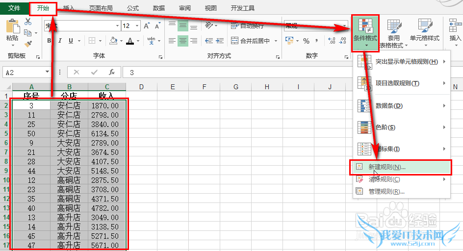Open the underline style dropdown arrow

point(79,41)
